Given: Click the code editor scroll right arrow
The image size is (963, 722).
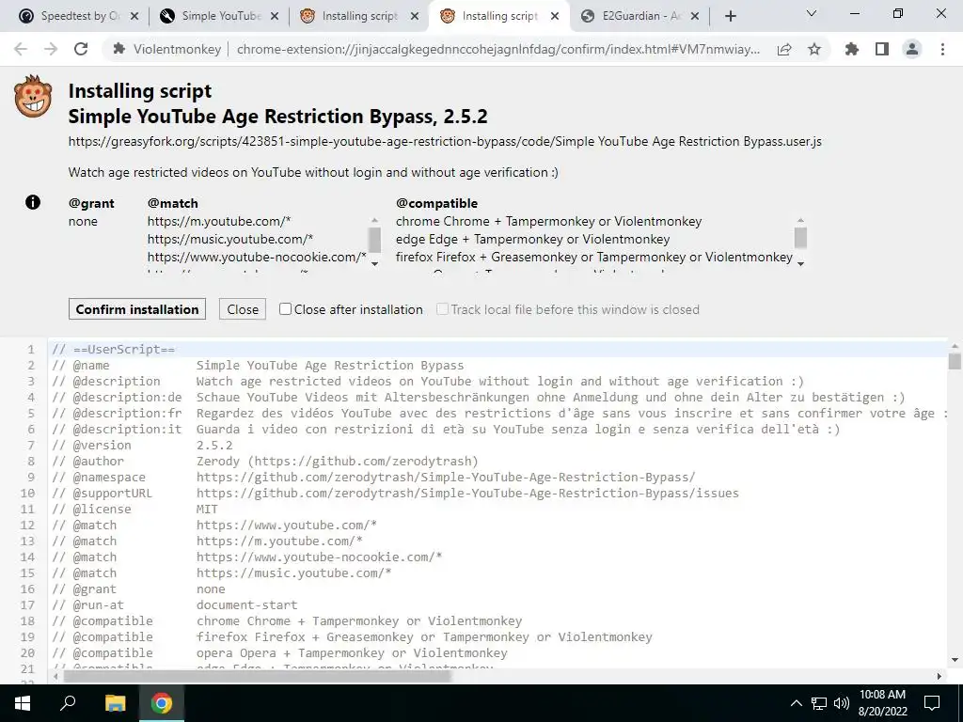Looking at the screenshot, I should coord(939,676).
